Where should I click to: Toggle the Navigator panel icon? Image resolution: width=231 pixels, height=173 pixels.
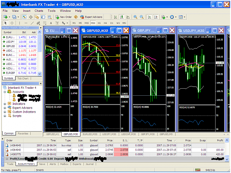coord(37,17)
